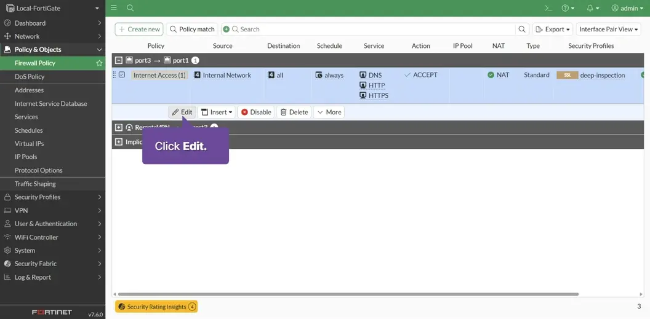Click the hamburger menu icon in top bar
The width and height of the screenshot is (650, 319).
(x=114, y=8)
